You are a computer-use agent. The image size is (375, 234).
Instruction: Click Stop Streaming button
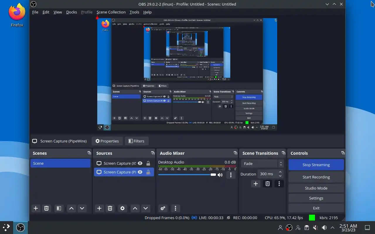pos(316,165)
